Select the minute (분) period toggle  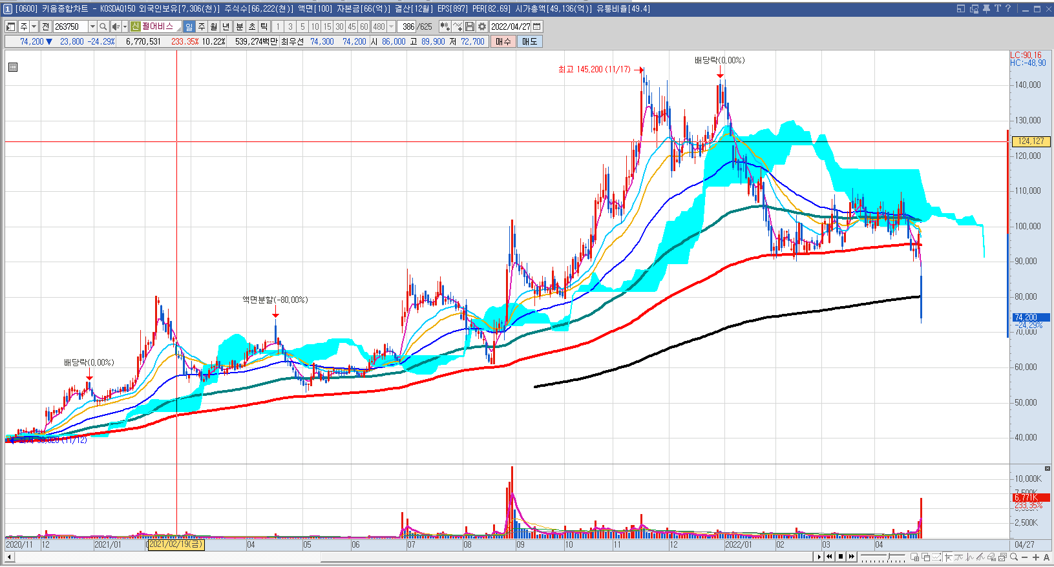tap(240, 26)
